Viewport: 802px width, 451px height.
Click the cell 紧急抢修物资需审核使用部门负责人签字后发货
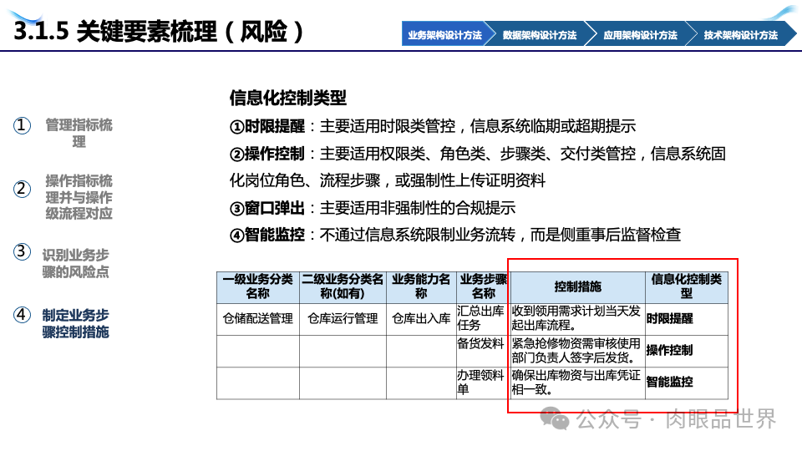tap(578, 351)
